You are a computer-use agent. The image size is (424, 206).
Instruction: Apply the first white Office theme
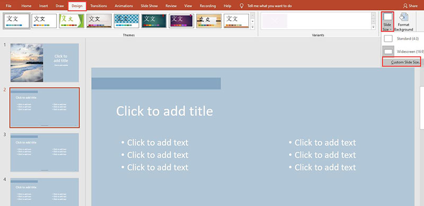coord(17,21)
